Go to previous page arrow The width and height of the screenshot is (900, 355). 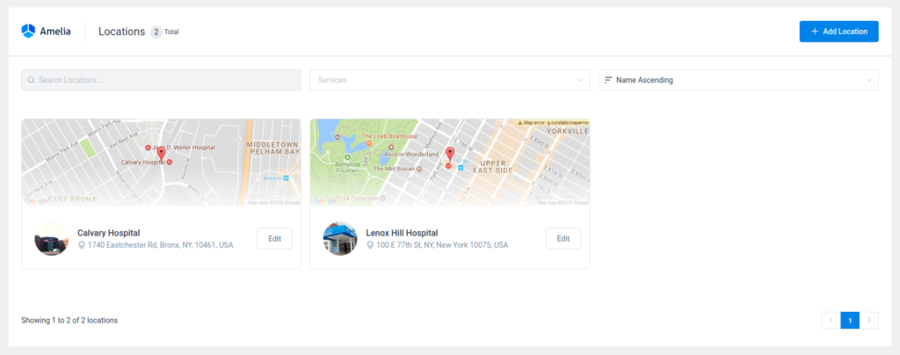[x=831, y=320]
